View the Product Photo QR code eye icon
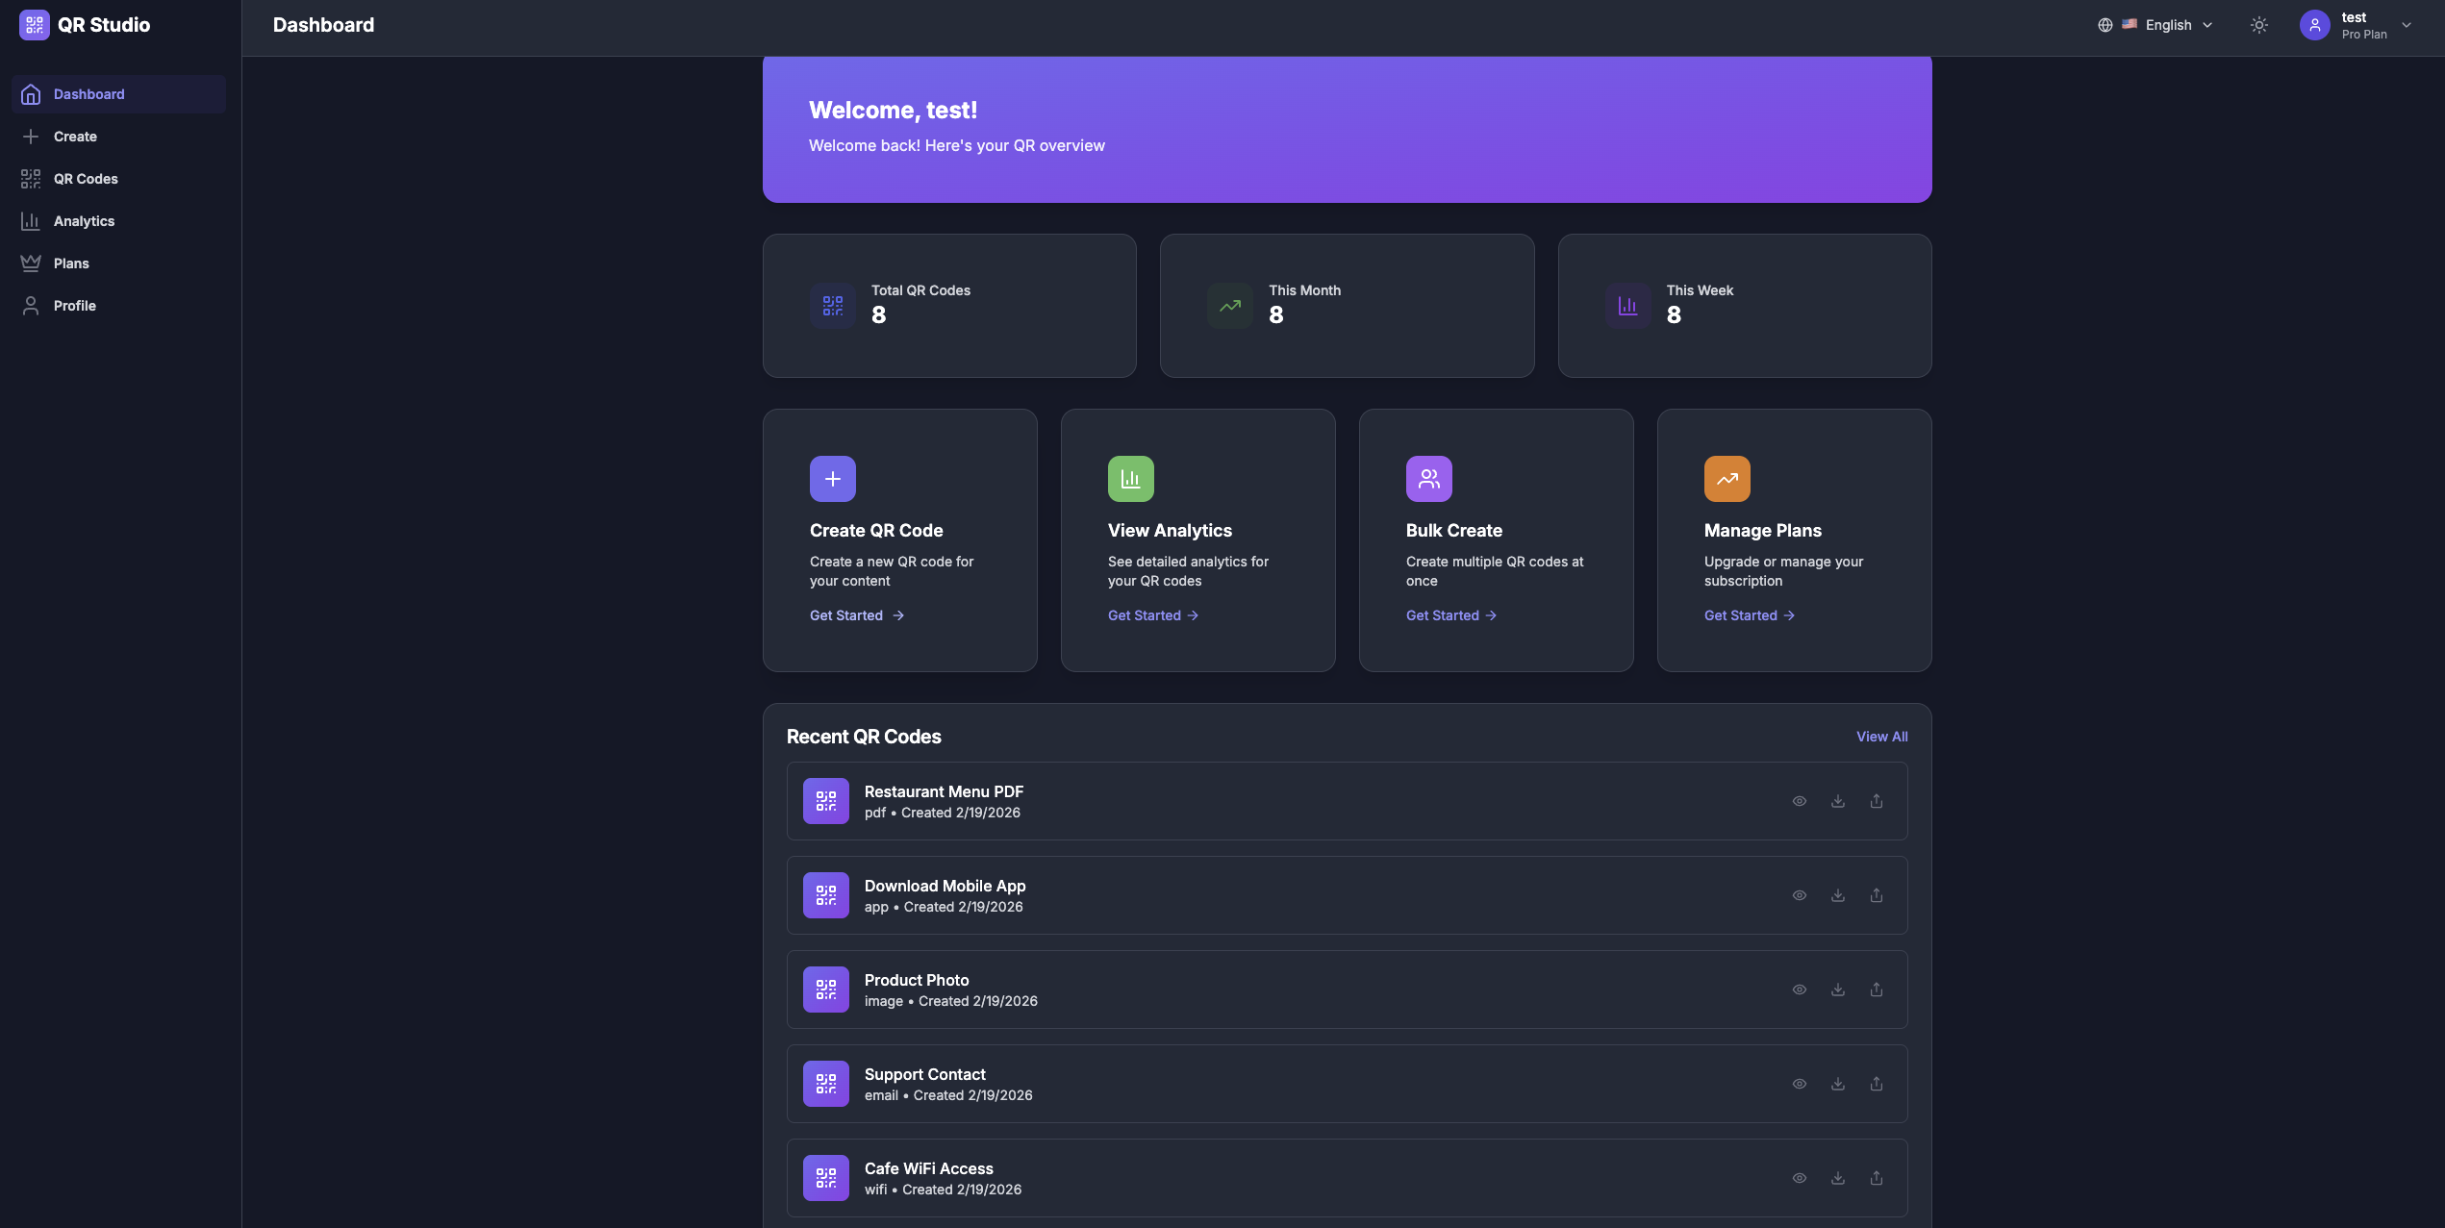The height and width of the screenshot is (1228, 2445). 1799,990
